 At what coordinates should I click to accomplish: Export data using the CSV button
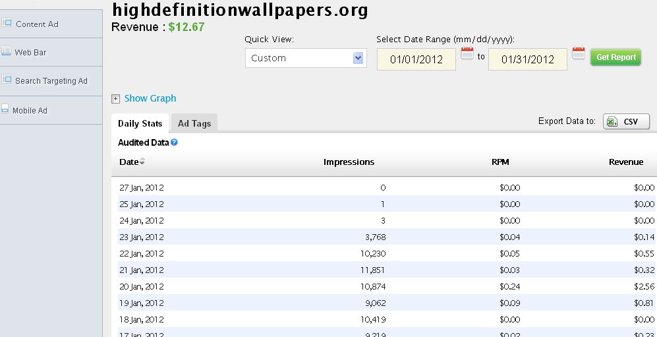(x=627, y=121)
